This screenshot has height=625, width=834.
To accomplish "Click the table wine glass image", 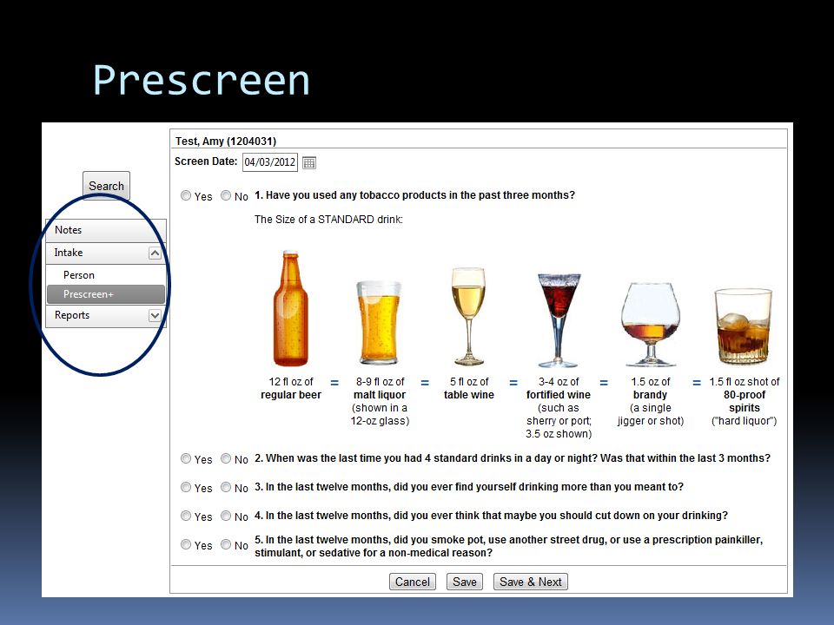I will coord(468,316).
